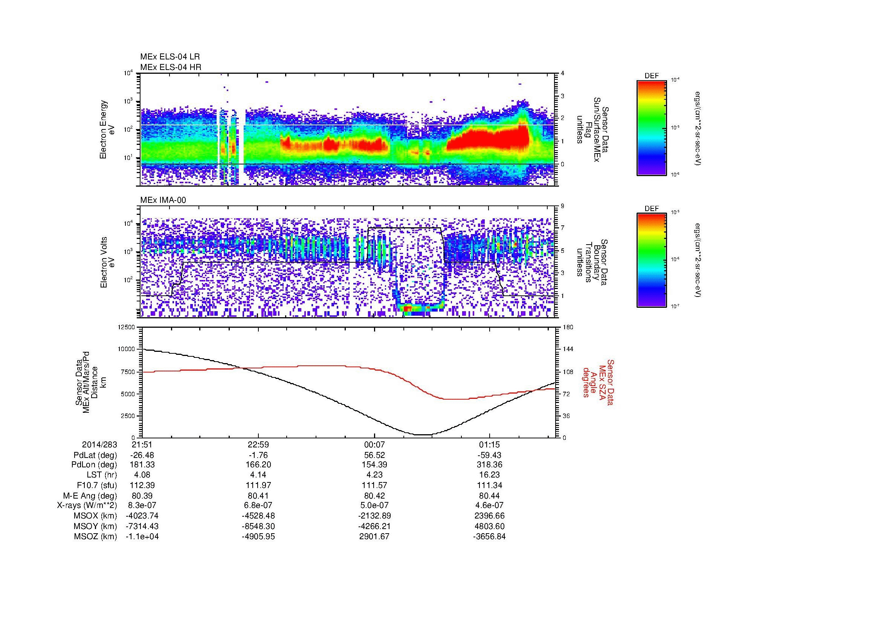Click the PdLat value -26.48
881x622 pixels.
[142, 455]
